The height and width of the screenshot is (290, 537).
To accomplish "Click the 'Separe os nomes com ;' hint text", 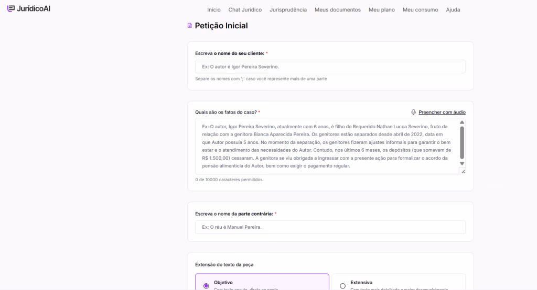I will click(261, 79).
